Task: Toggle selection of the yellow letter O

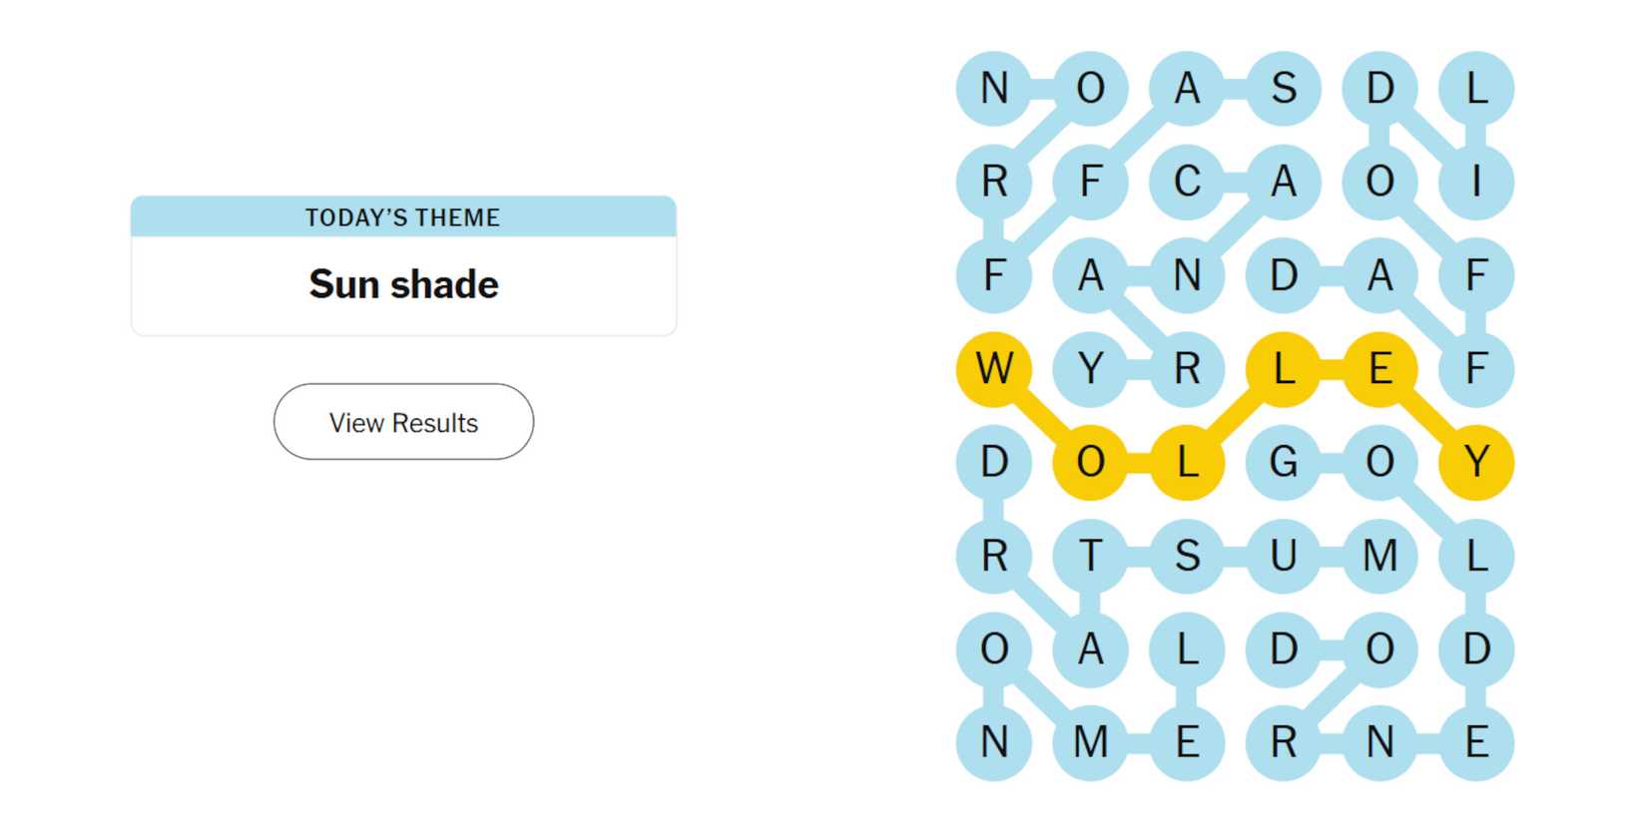Action: pyautogui.click(x=1090, y=462)
